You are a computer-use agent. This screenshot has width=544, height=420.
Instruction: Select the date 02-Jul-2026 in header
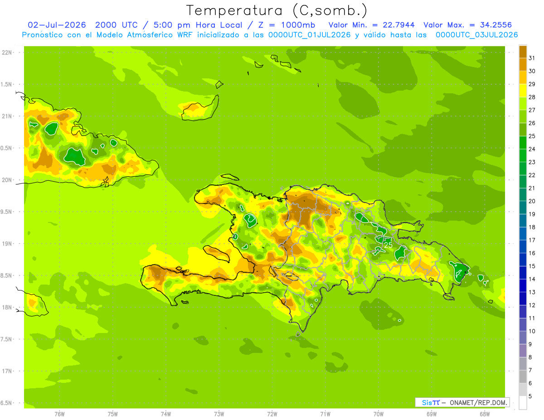(58, 25)
